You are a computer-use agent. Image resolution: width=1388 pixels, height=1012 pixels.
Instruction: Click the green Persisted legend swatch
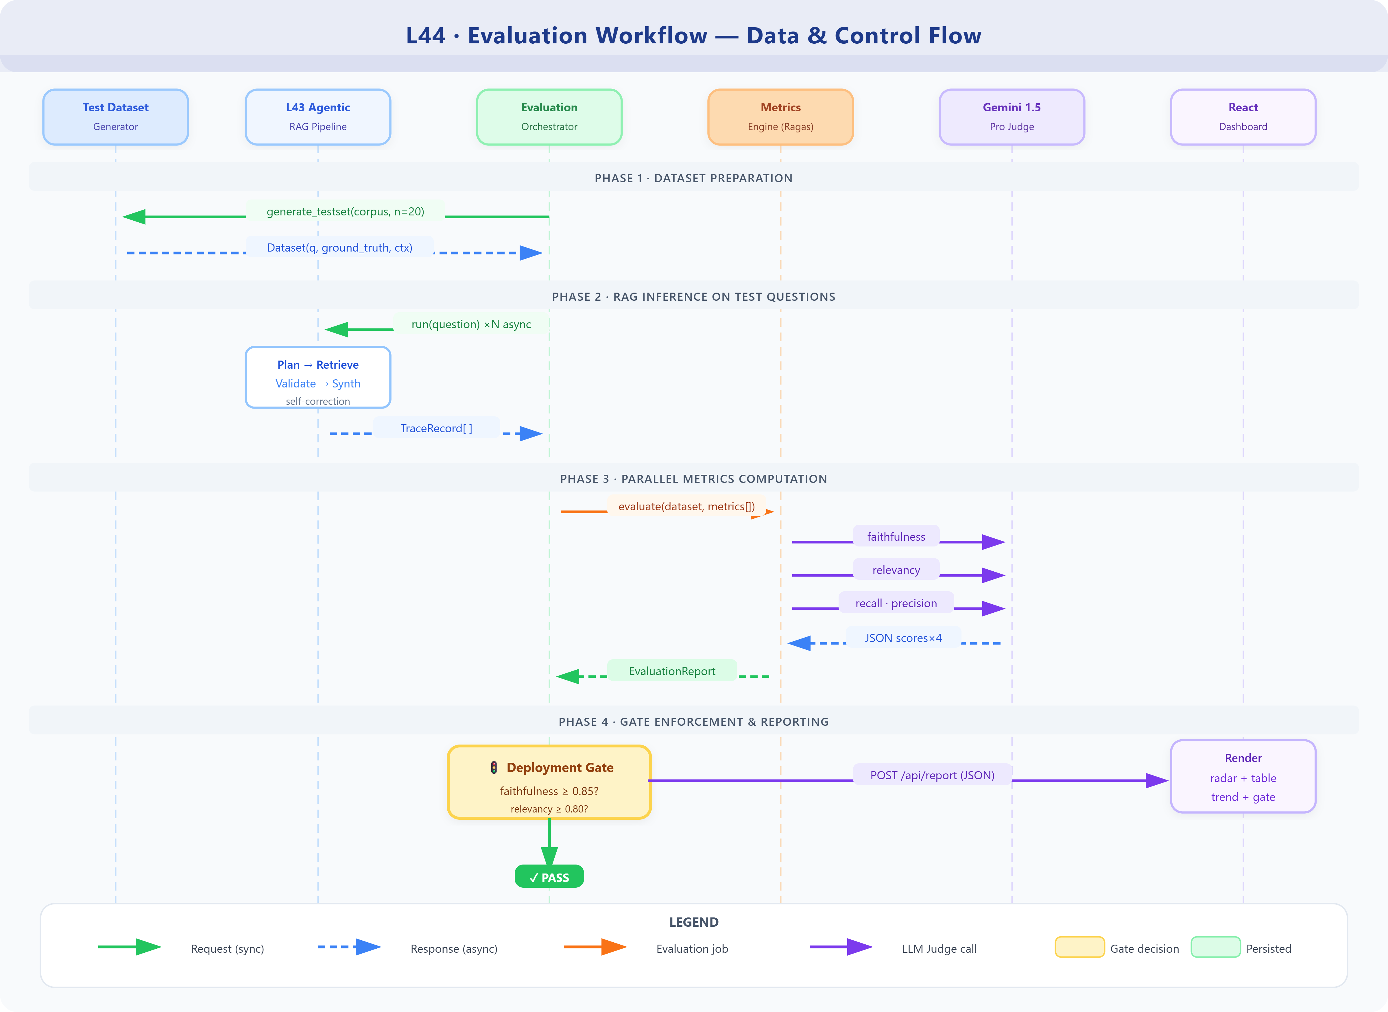1215,947
